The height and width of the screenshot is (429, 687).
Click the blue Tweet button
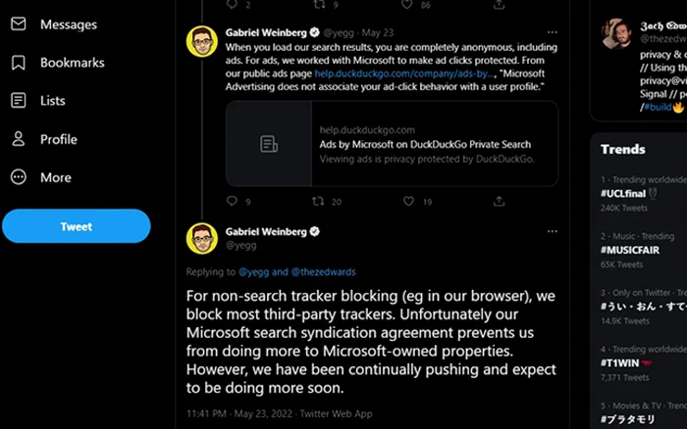(77, 226)
